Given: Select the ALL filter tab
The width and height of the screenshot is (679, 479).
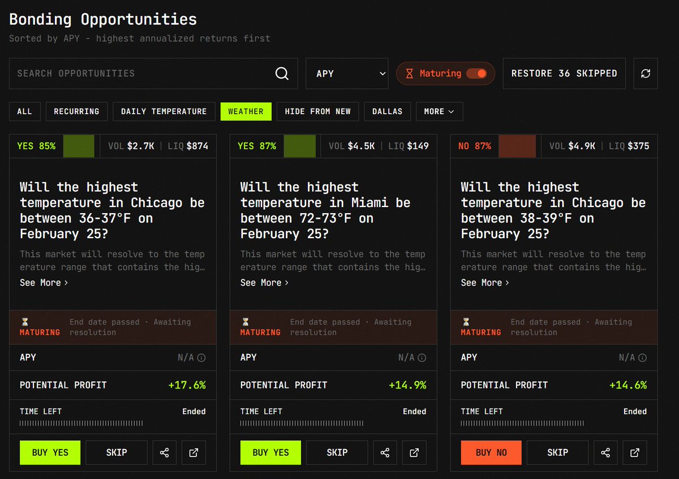Looking at the screenshot, I should (x=24, y=111).
